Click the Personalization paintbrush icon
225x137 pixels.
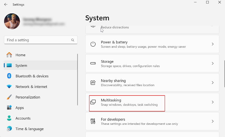[9, 97]
